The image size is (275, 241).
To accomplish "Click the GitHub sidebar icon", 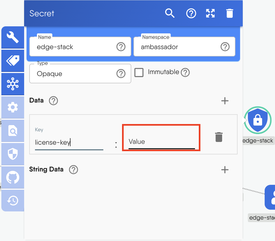I will 13,177.
